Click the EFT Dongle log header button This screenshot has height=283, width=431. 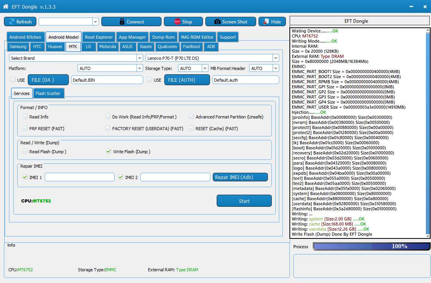click(360, 21)
